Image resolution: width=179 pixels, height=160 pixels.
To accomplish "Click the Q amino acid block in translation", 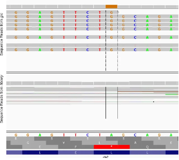I will point(148,147).
